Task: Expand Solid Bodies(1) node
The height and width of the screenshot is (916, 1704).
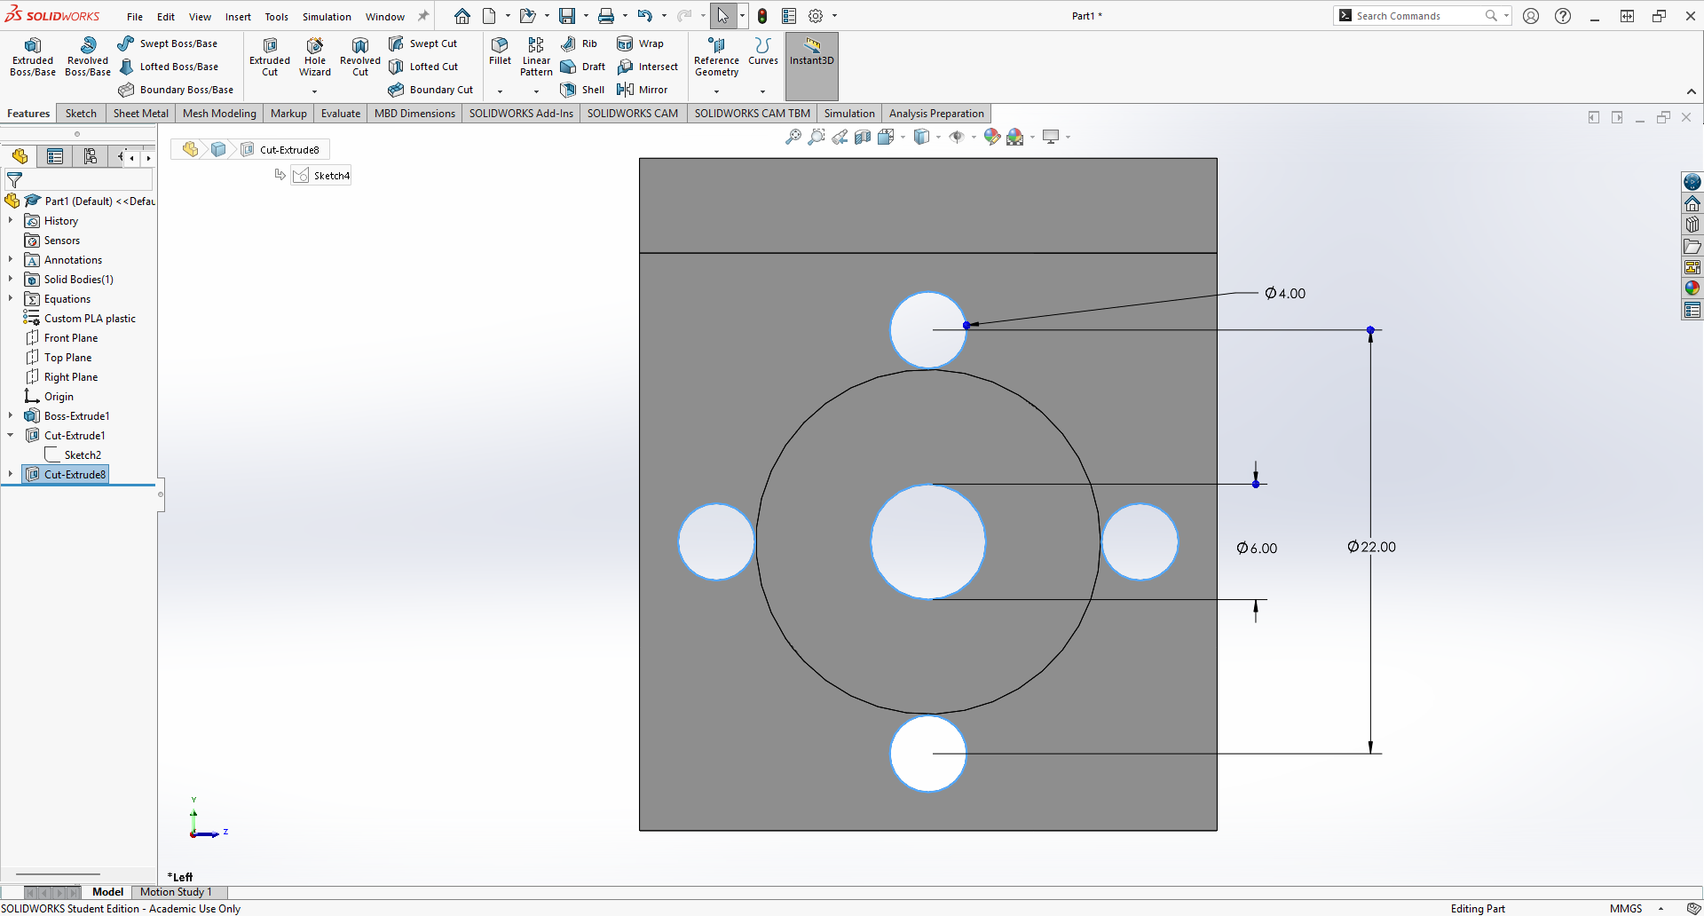Action: tap(11, 279)
